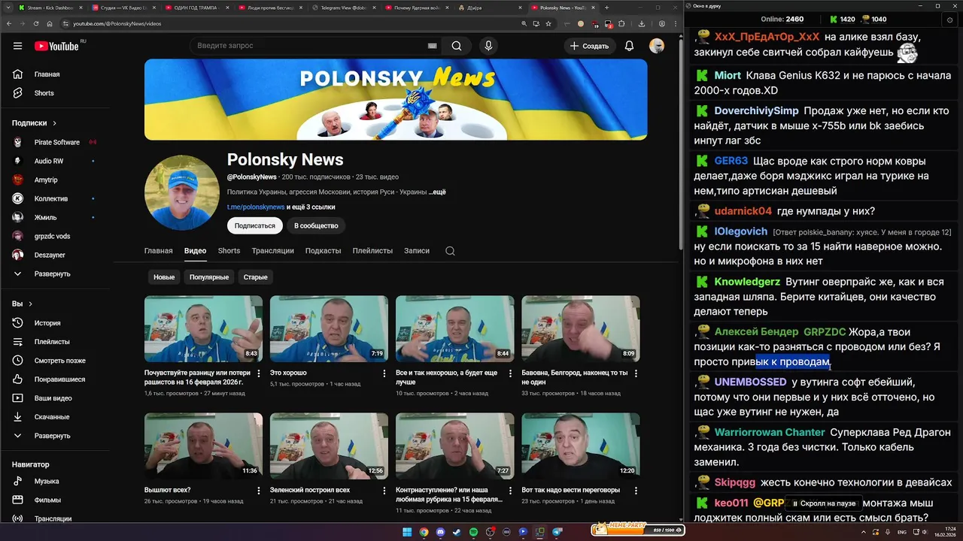Open options menu for 'Это хорошо' video
This screenshot has width=963, height=541.
(384, 373)
